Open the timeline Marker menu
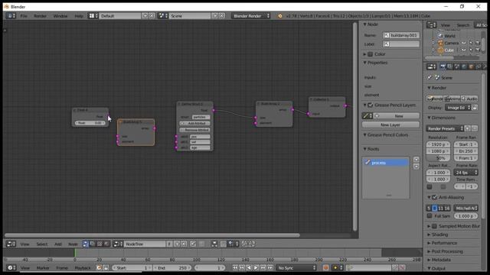The image size is (490, 275). pyautogui.click(x=43, y=267)
